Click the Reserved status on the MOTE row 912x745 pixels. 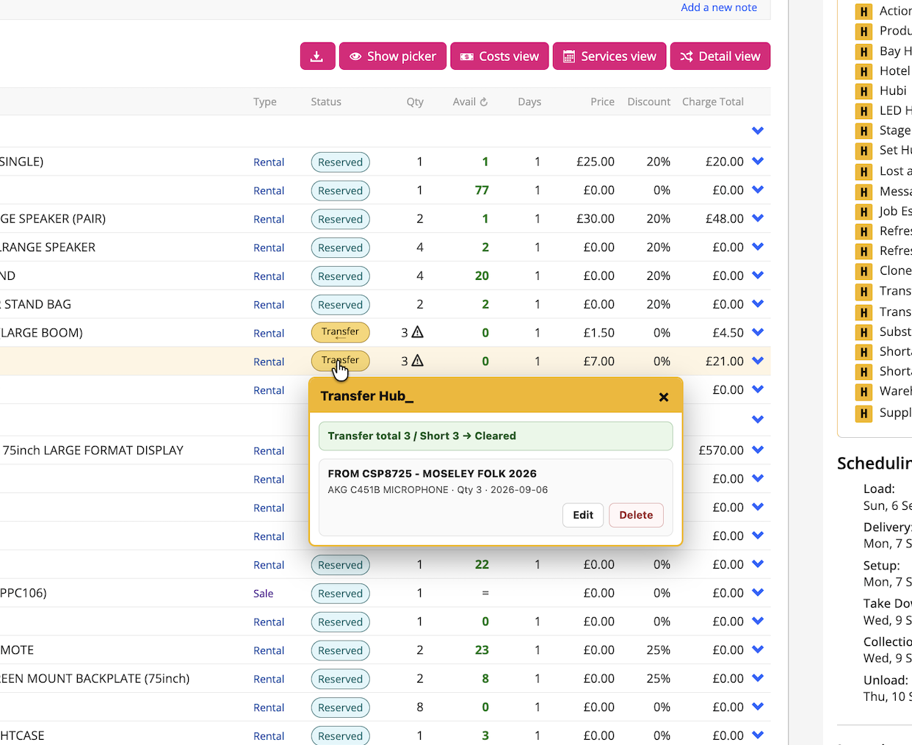point(340,650)
